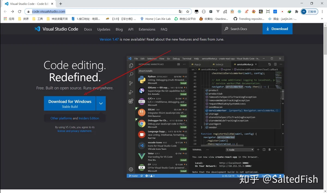This screenshot has width=327, height=193.
Task: Open the Version 1.47 announcement link
Action: 109,39
